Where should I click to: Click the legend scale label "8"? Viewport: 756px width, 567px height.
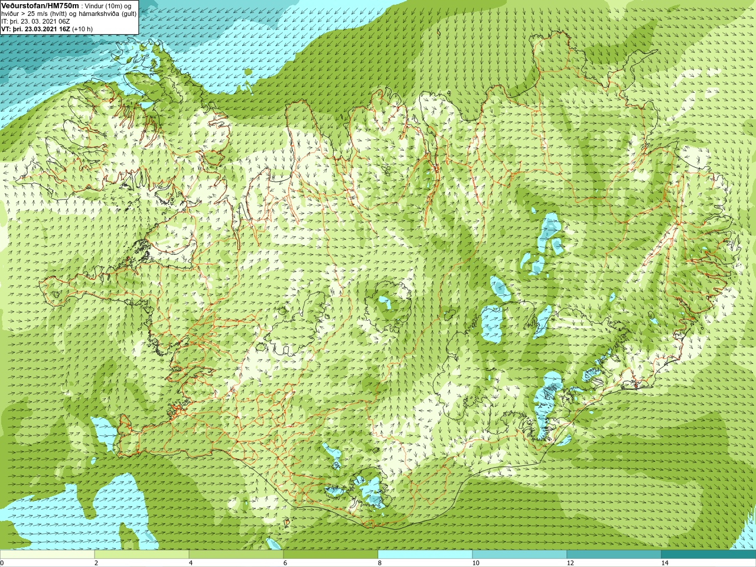[x=380, y=563]
